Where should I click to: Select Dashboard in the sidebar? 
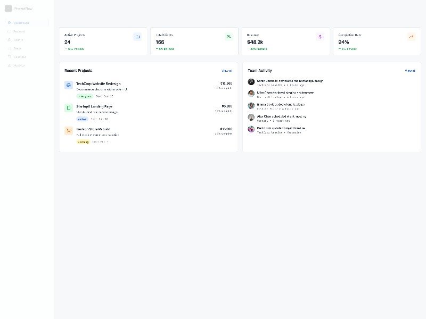21,23
